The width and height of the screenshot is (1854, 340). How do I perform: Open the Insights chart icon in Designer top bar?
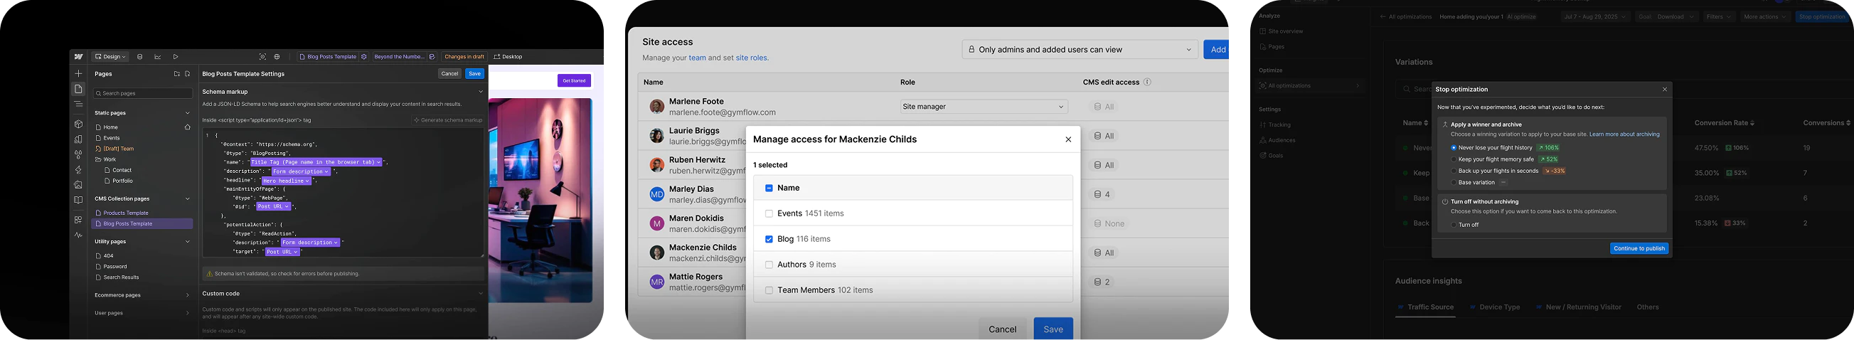click(158, 57)
